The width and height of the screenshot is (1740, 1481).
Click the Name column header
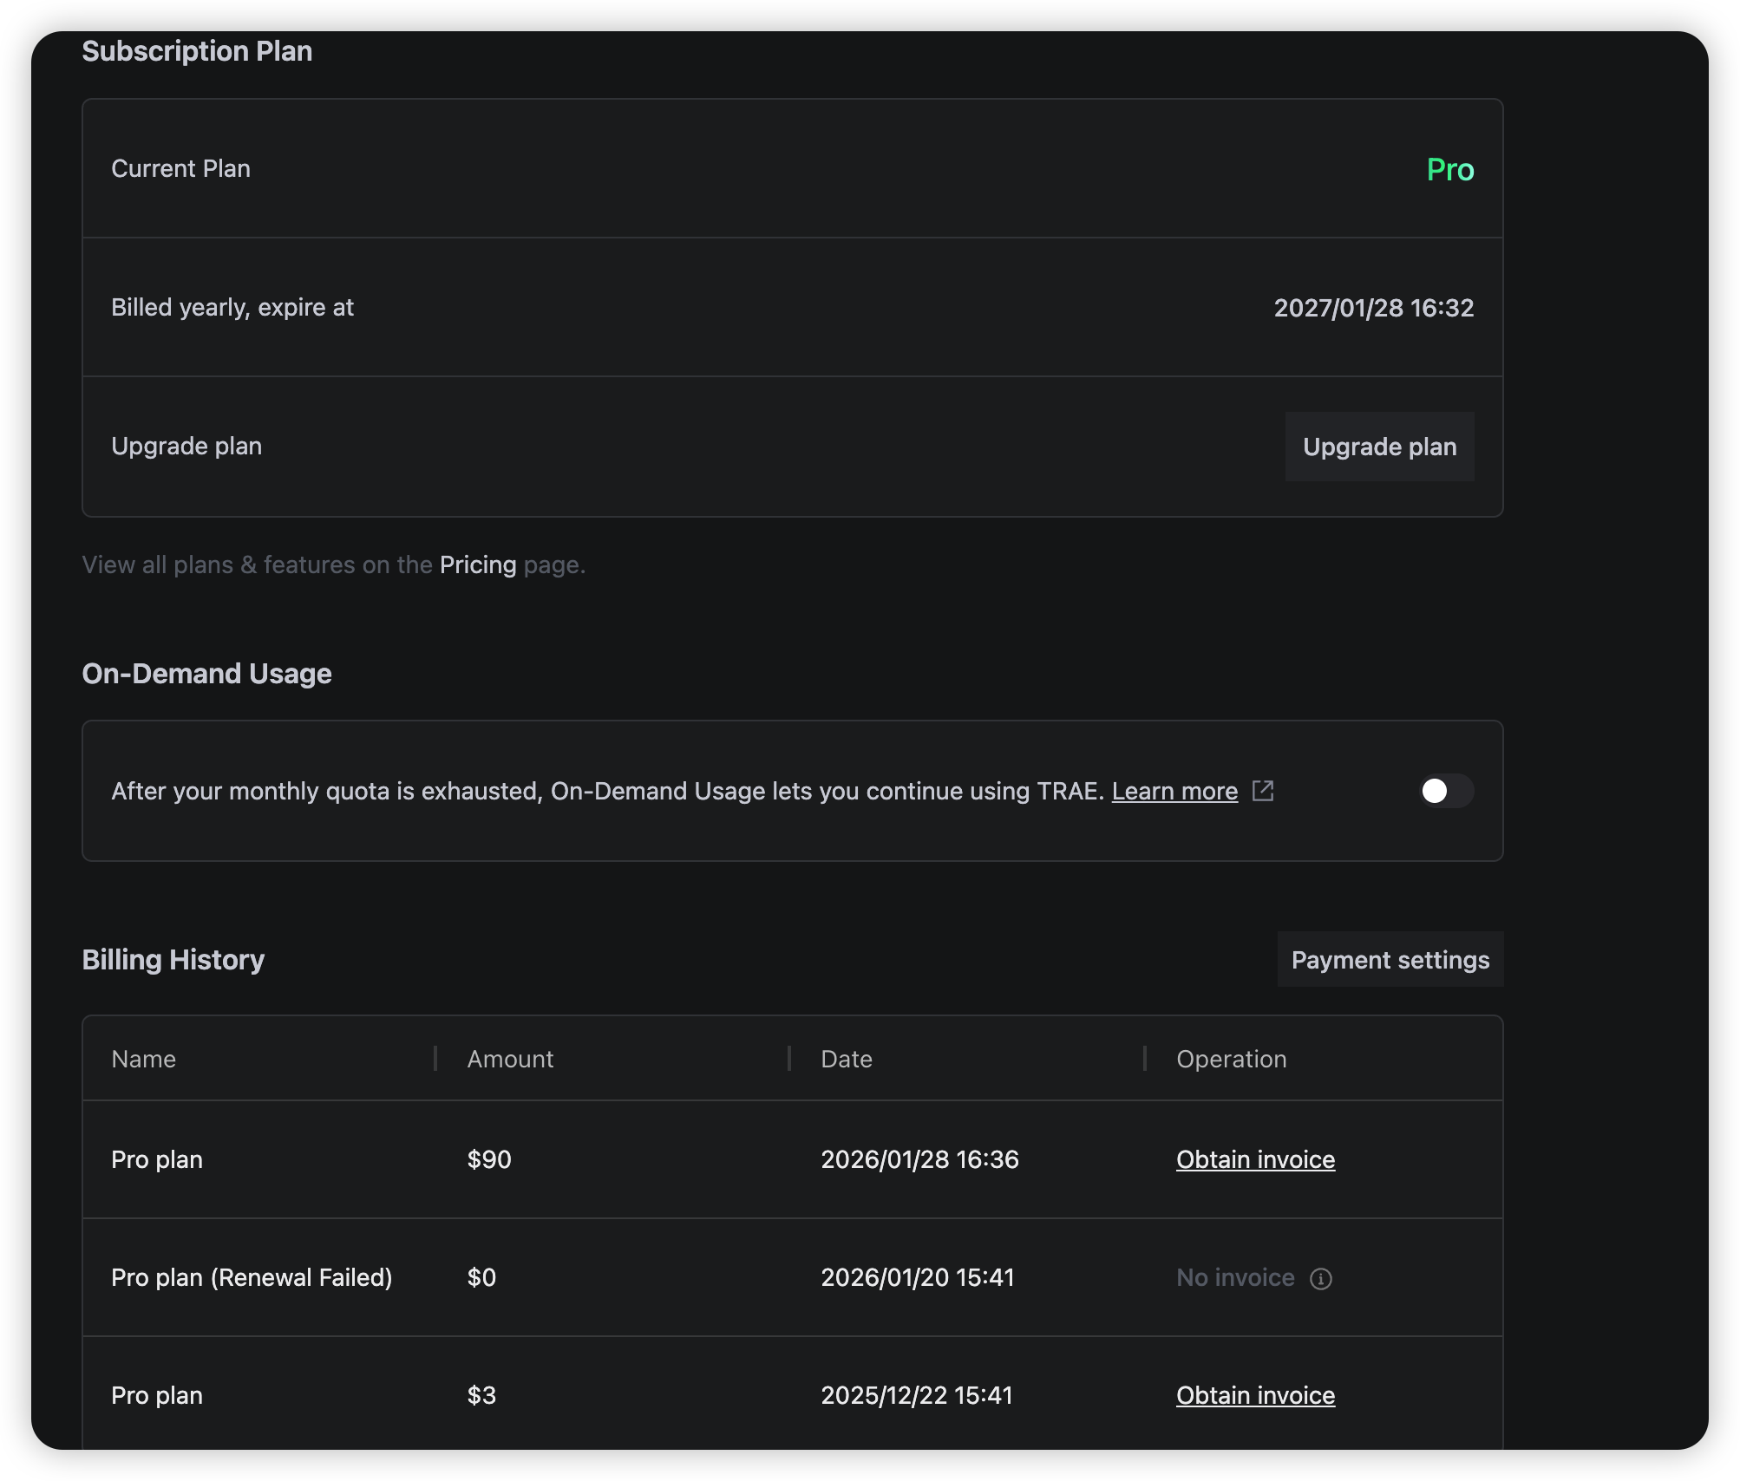(x=144, y=1059)
